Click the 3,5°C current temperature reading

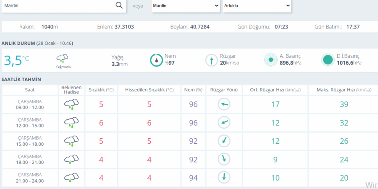tap(16, 60)
